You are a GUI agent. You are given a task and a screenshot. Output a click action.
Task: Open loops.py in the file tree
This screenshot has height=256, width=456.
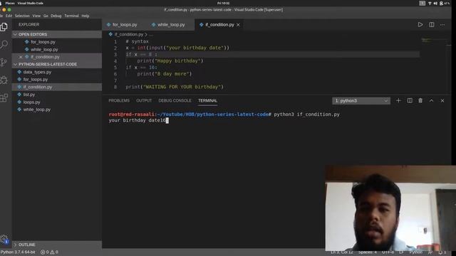pos(57,102)
